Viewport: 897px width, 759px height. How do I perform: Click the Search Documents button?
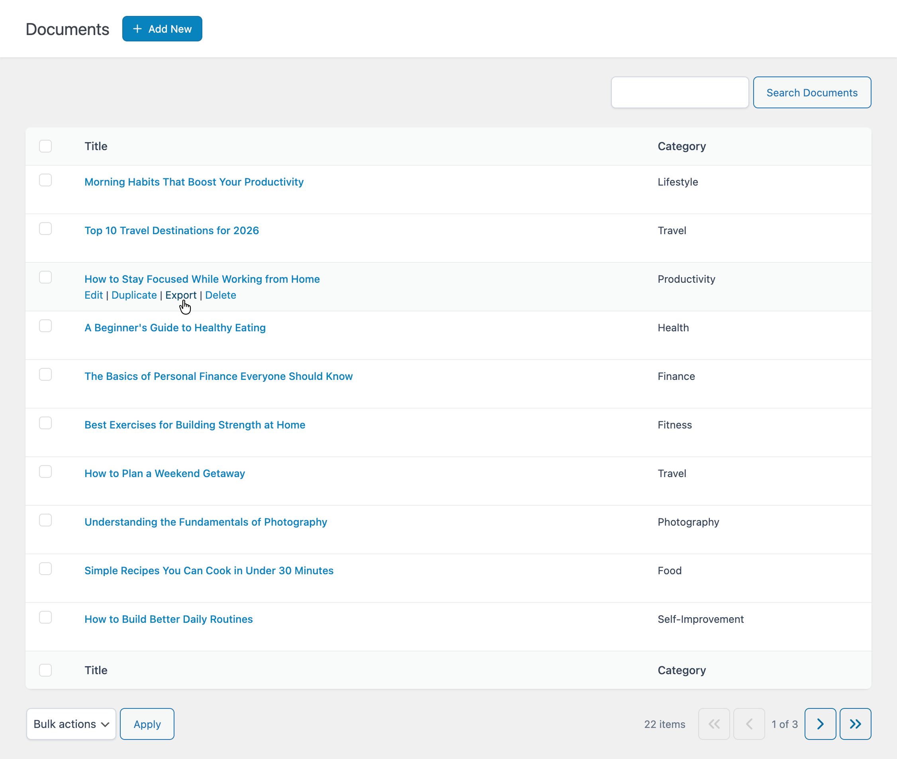point(812,92)
